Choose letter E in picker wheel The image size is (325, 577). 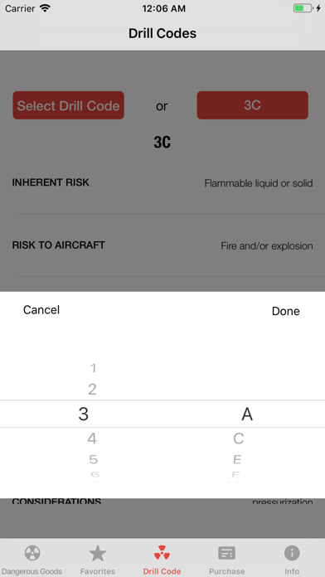[x=237, y=459]
